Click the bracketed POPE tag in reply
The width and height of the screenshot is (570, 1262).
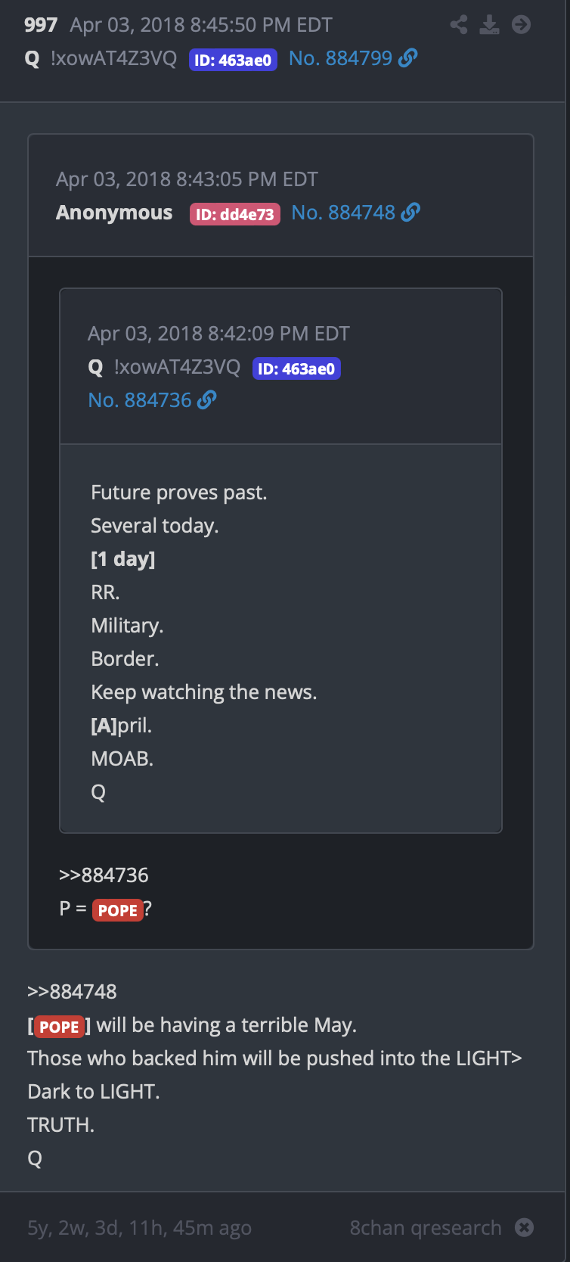59,1027
